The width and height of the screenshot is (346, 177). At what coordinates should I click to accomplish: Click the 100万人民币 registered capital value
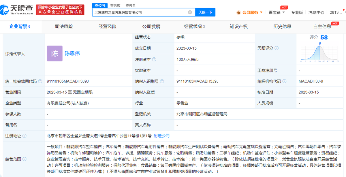[188, 59]
